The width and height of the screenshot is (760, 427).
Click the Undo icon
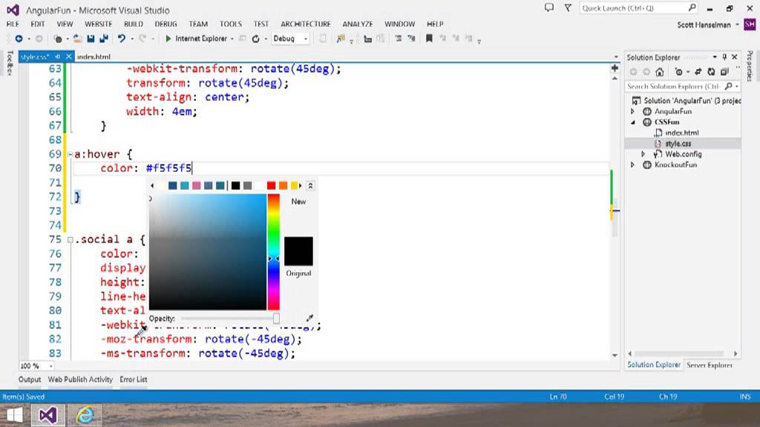coord(122,39)
